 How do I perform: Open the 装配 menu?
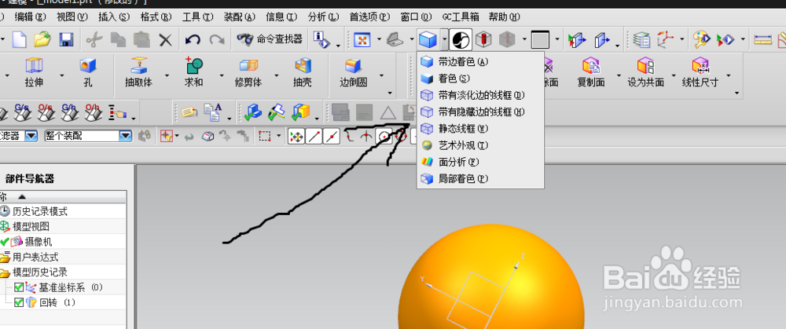click(x=240, y=17)
